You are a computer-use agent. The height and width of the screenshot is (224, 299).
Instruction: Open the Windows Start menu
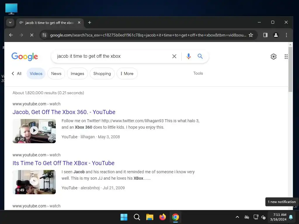[124, 217]
